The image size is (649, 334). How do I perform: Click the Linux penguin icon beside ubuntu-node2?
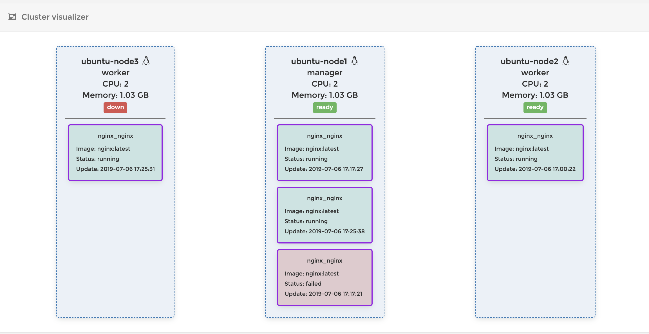tap(566, 61)
